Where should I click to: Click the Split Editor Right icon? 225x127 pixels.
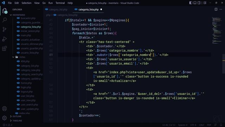click(216, 10)
